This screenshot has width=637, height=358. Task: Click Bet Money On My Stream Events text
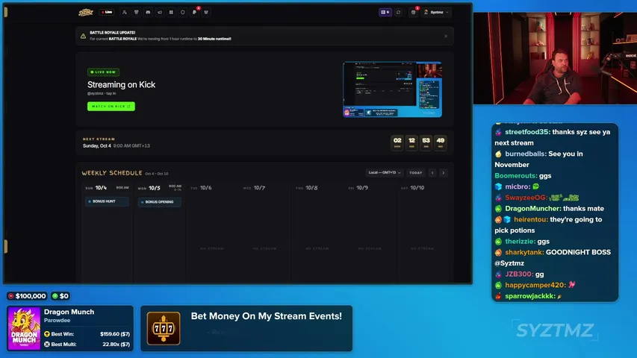(266, 316)
